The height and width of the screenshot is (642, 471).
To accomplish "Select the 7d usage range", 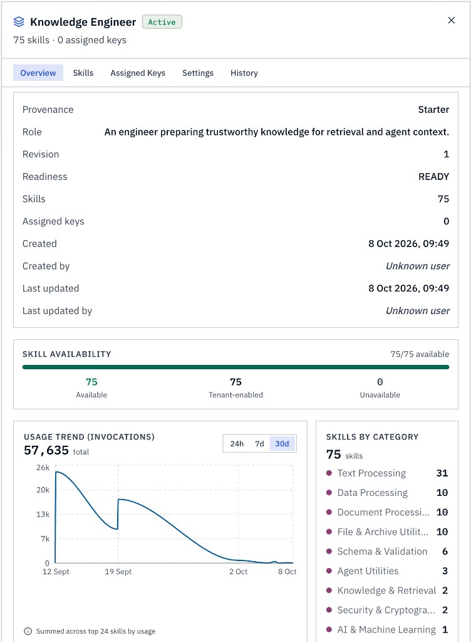I will tap(260, 443).
